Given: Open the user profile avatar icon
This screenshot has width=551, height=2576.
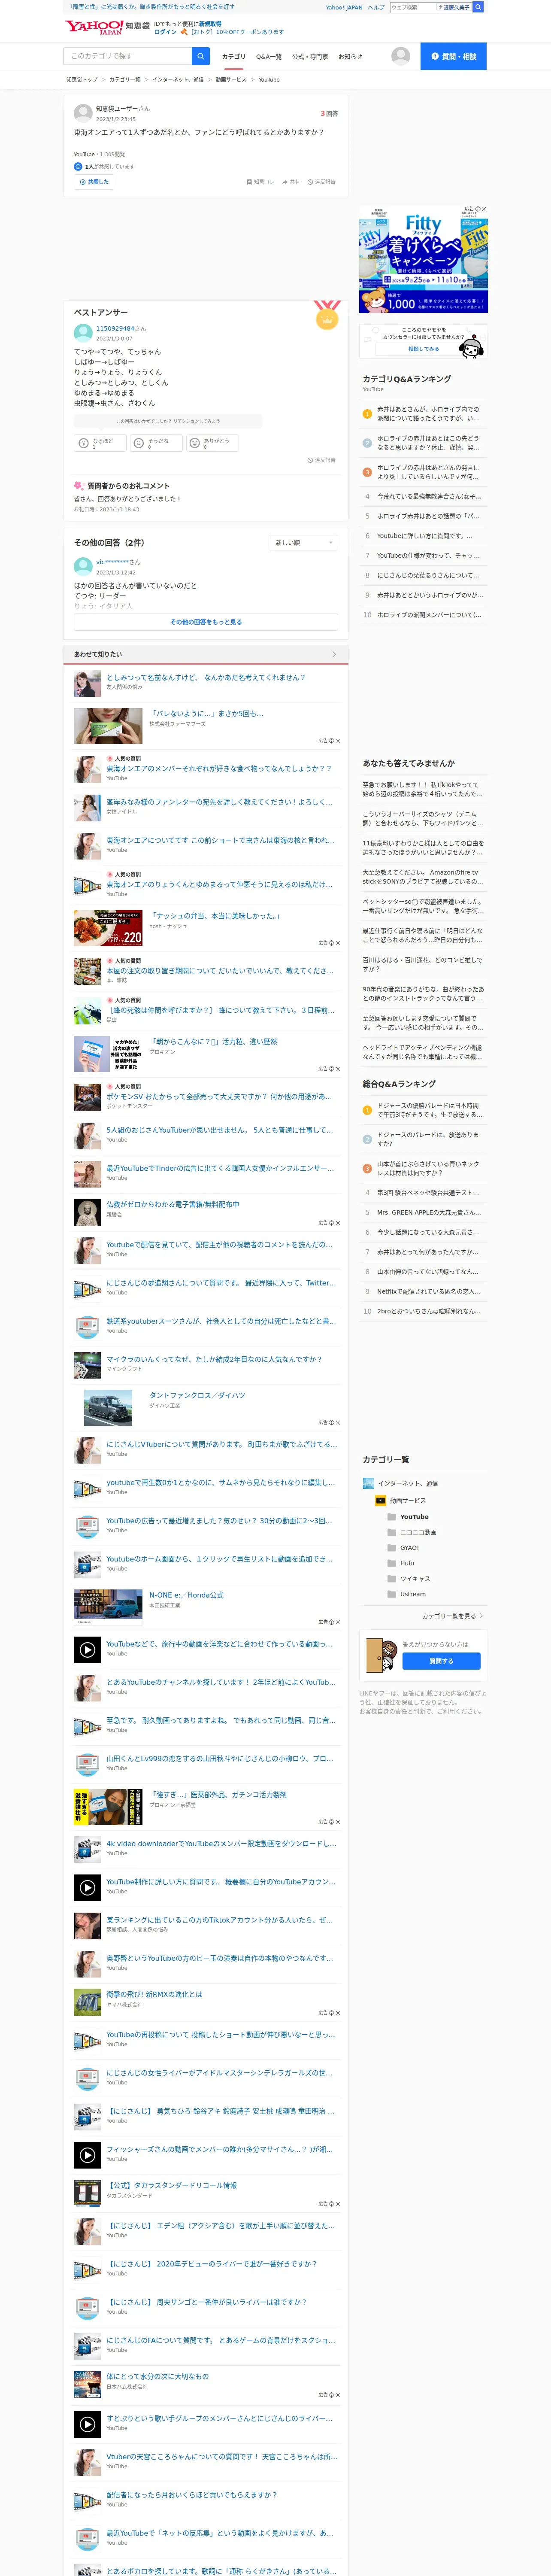Looking at the screenshot, I should (x=400, y=56).
